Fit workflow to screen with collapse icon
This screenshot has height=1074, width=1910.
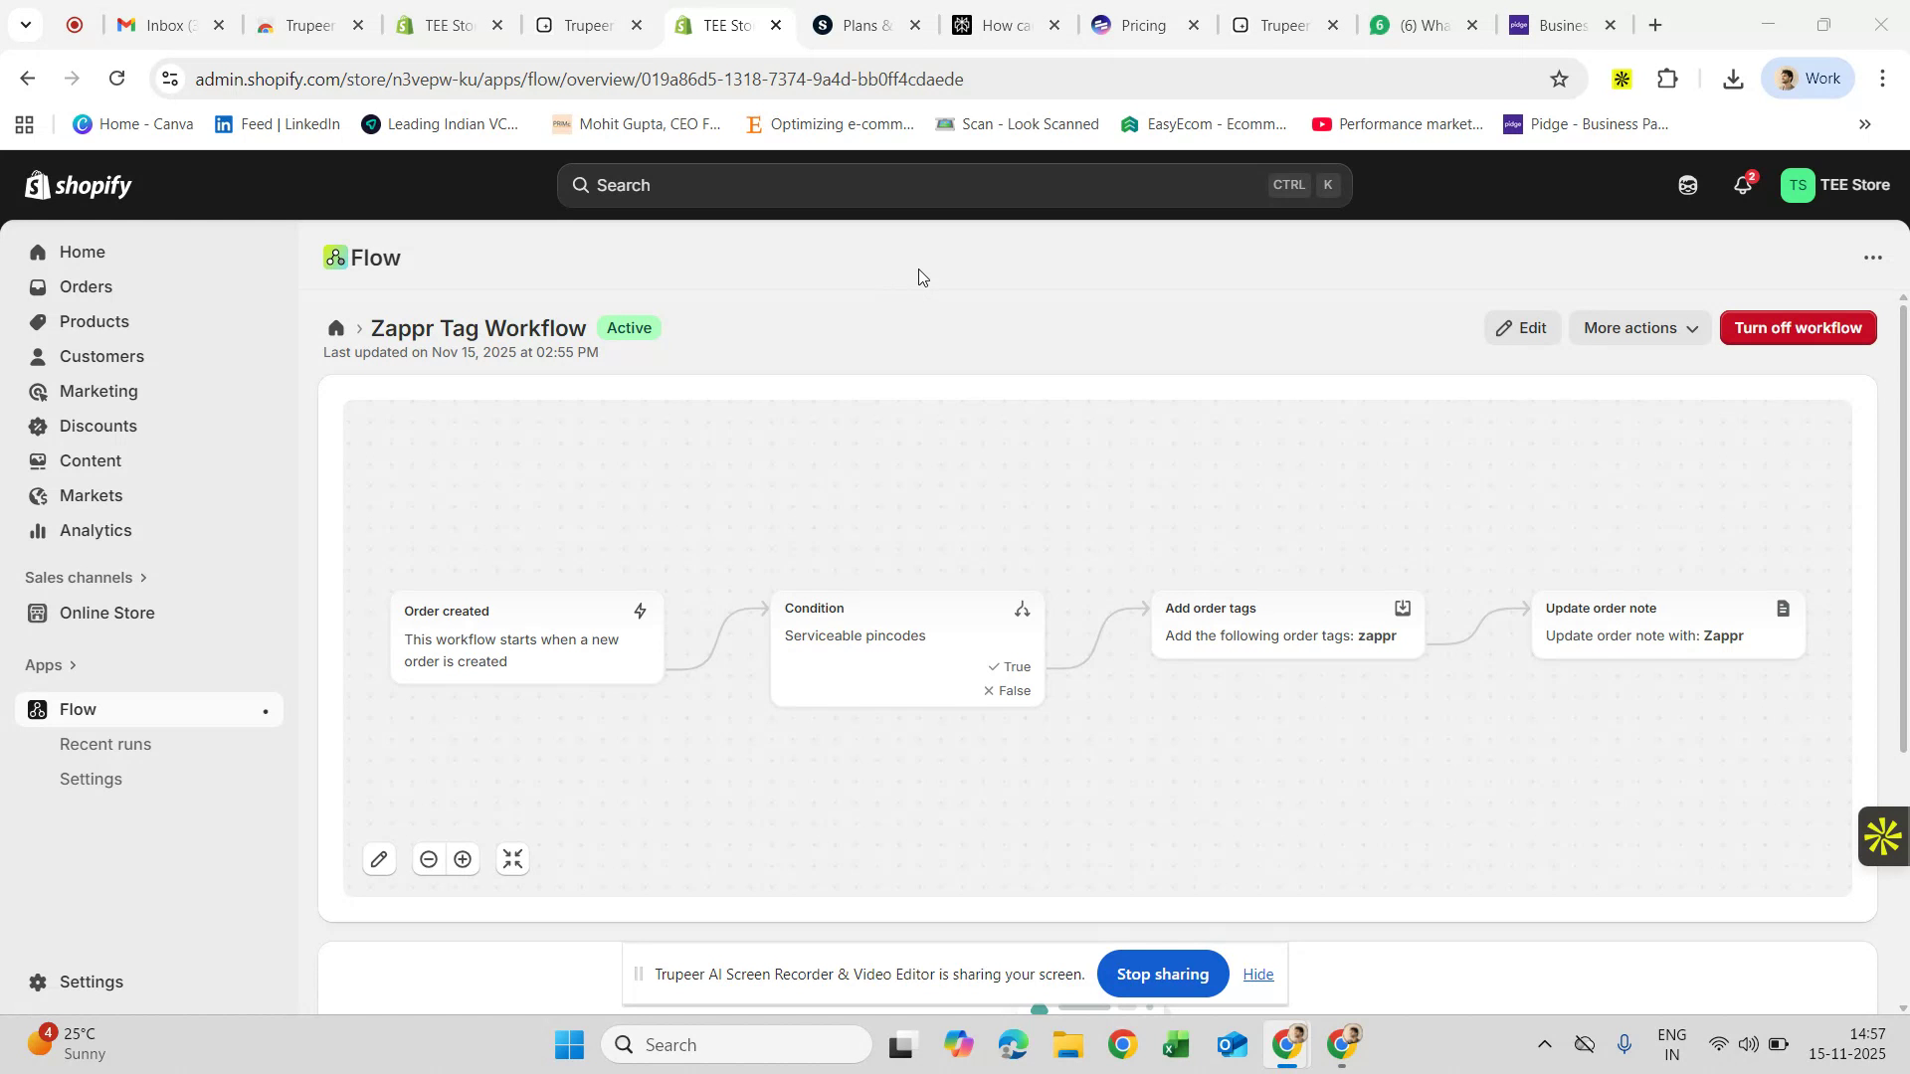click(512, 858)
